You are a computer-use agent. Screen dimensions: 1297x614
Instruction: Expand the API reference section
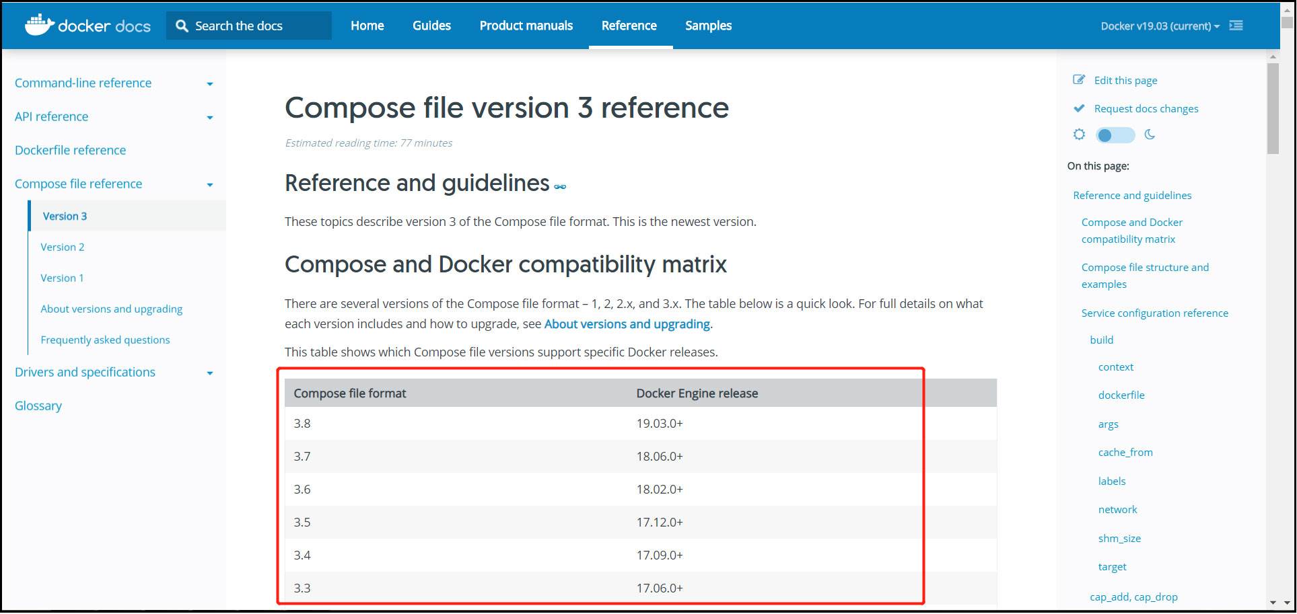point(210,116)
